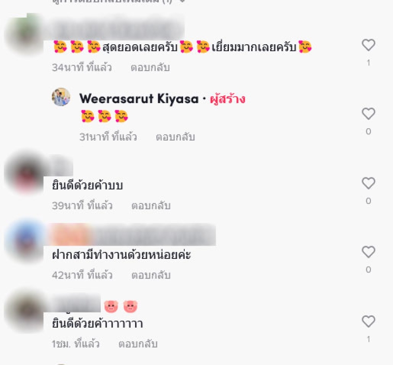
Task: Reply to the 42-minute-old comment
Action: 151,275
